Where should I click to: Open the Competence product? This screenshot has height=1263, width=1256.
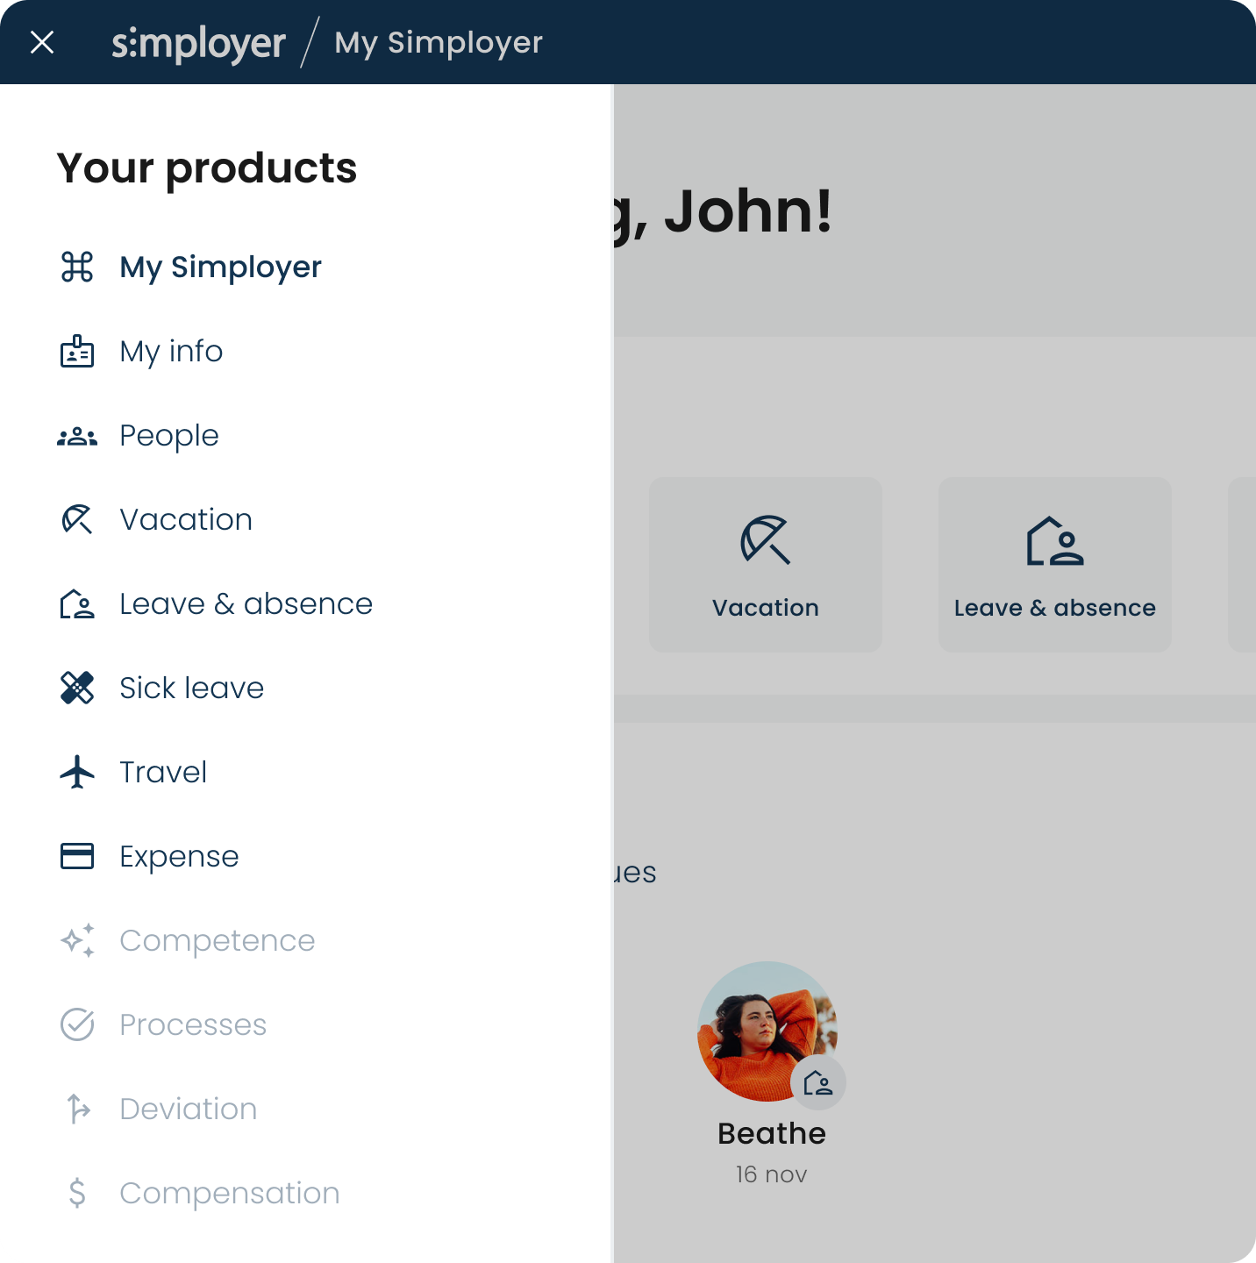click(x=217, y=940)
